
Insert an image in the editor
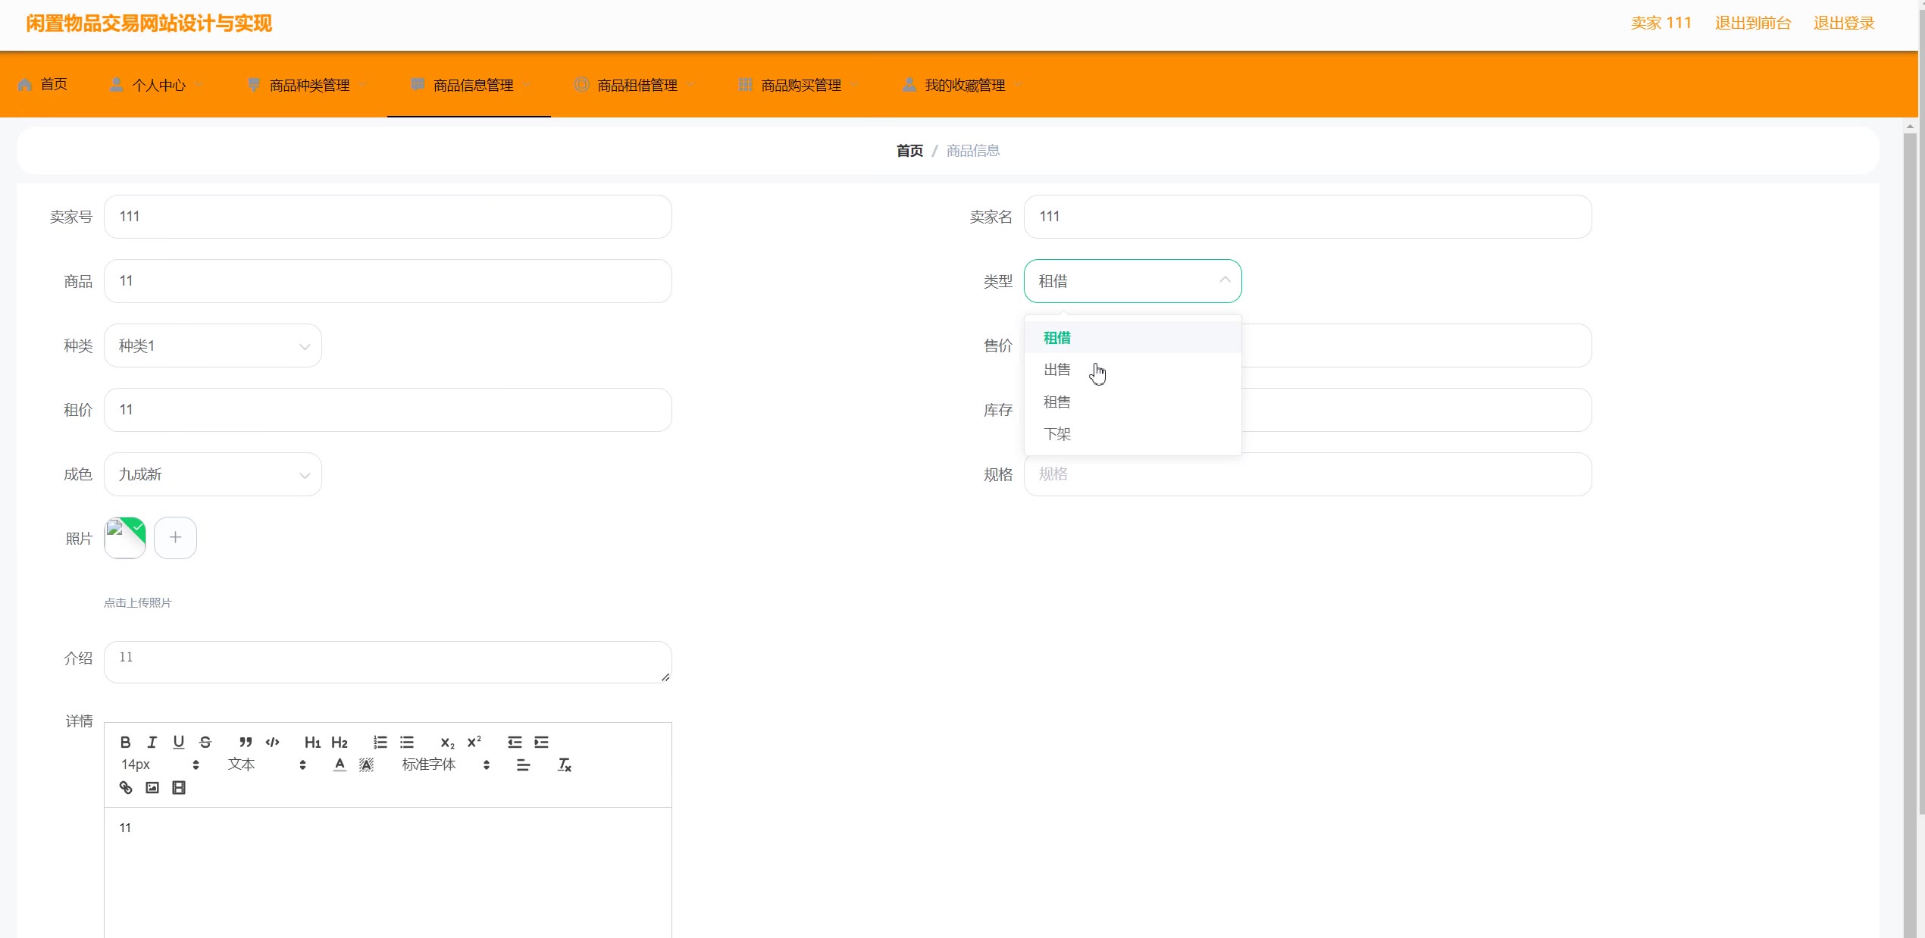152,788
